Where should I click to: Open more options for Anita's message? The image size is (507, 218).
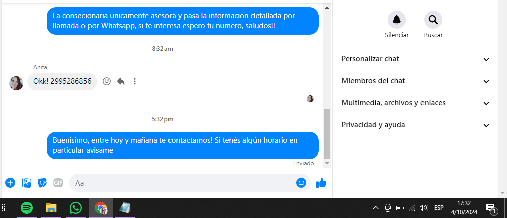(x=135, y=81)
